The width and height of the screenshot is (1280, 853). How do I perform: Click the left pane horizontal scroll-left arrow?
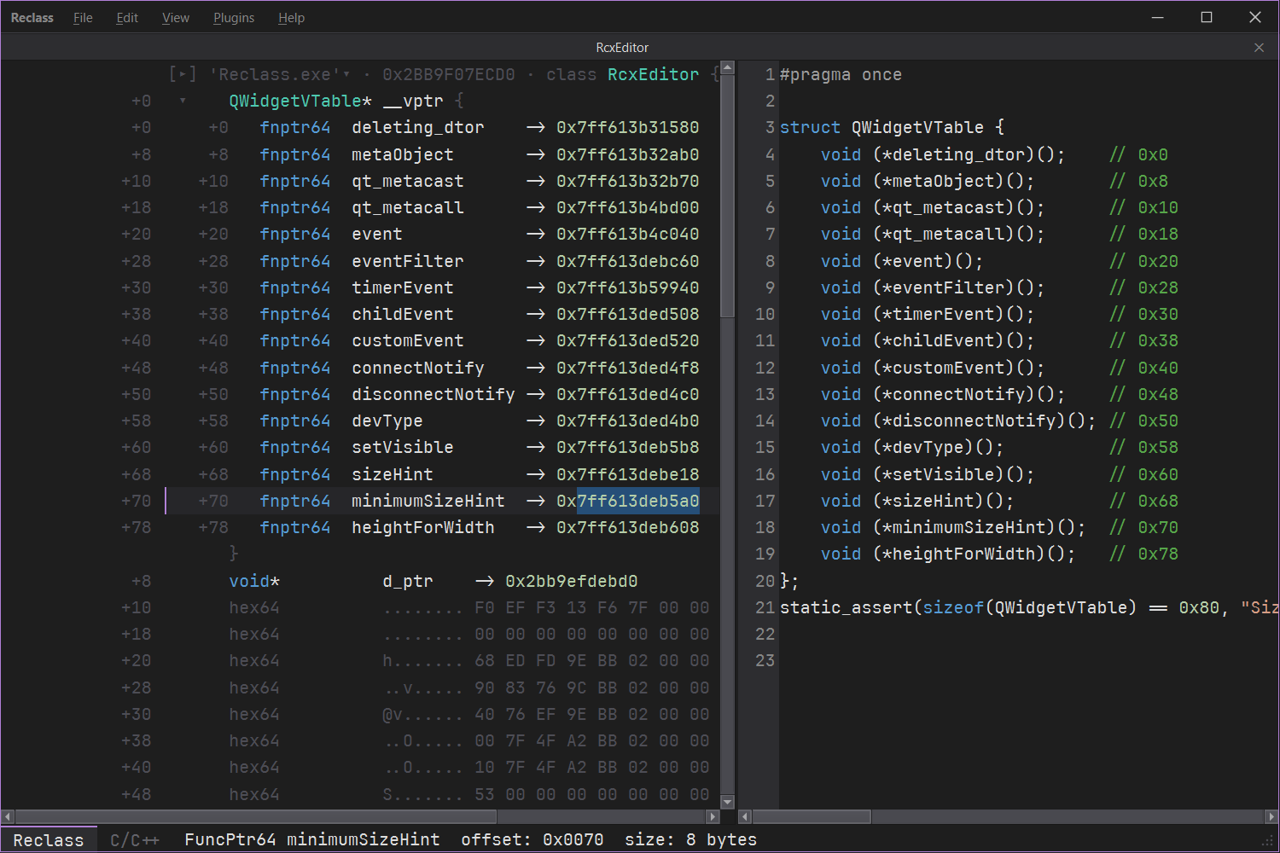click(8, 817)
